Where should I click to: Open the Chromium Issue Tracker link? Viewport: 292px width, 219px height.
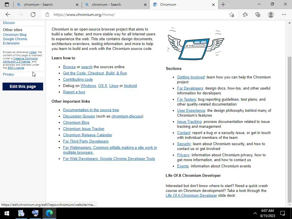pyautogui.click(x=84, y=129)
